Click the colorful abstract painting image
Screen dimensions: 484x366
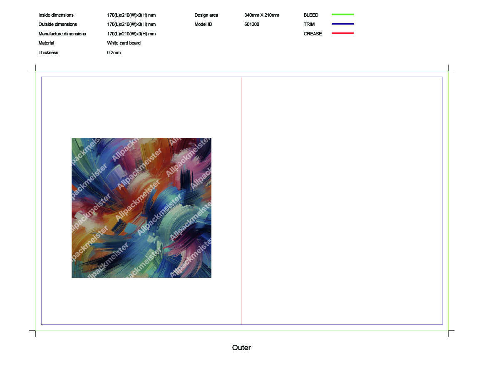pos(141,207)
